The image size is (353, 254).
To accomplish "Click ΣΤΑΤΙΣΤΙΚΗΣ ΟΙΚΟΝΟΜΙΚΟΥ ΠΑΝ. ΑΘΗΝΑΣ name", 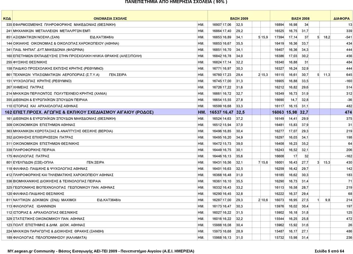I will [49, 219].
